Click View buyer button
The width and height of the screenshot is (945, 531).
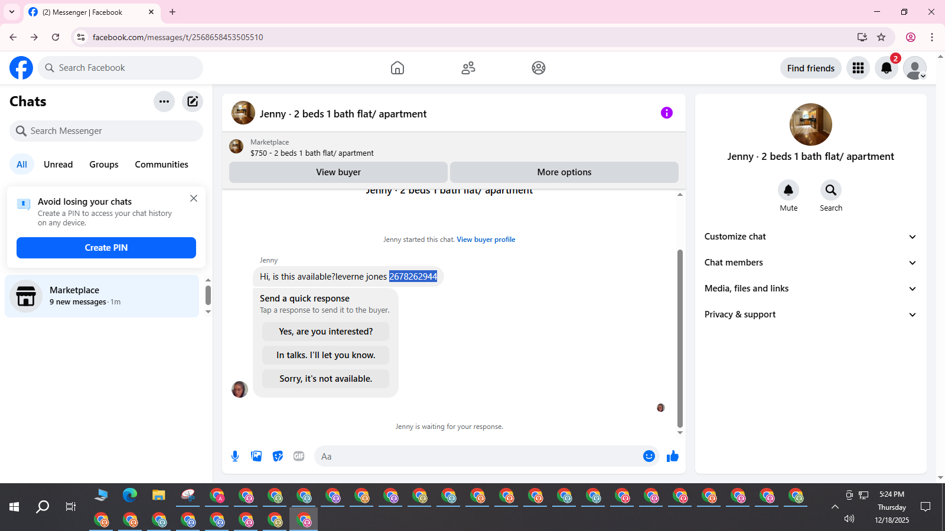338,172
